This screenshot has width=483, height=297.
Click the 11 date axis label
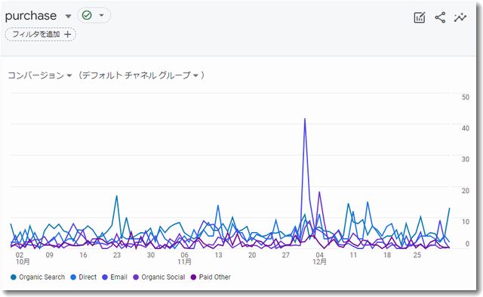click(353, 255)
